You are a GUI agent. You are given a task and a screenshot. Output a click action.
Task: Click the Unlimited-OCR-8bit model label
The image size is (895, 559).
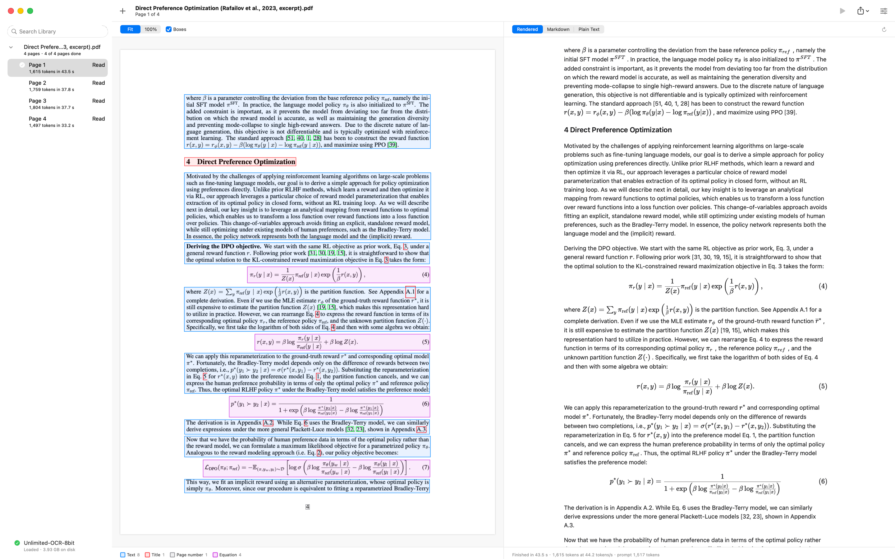click(49, 543)
